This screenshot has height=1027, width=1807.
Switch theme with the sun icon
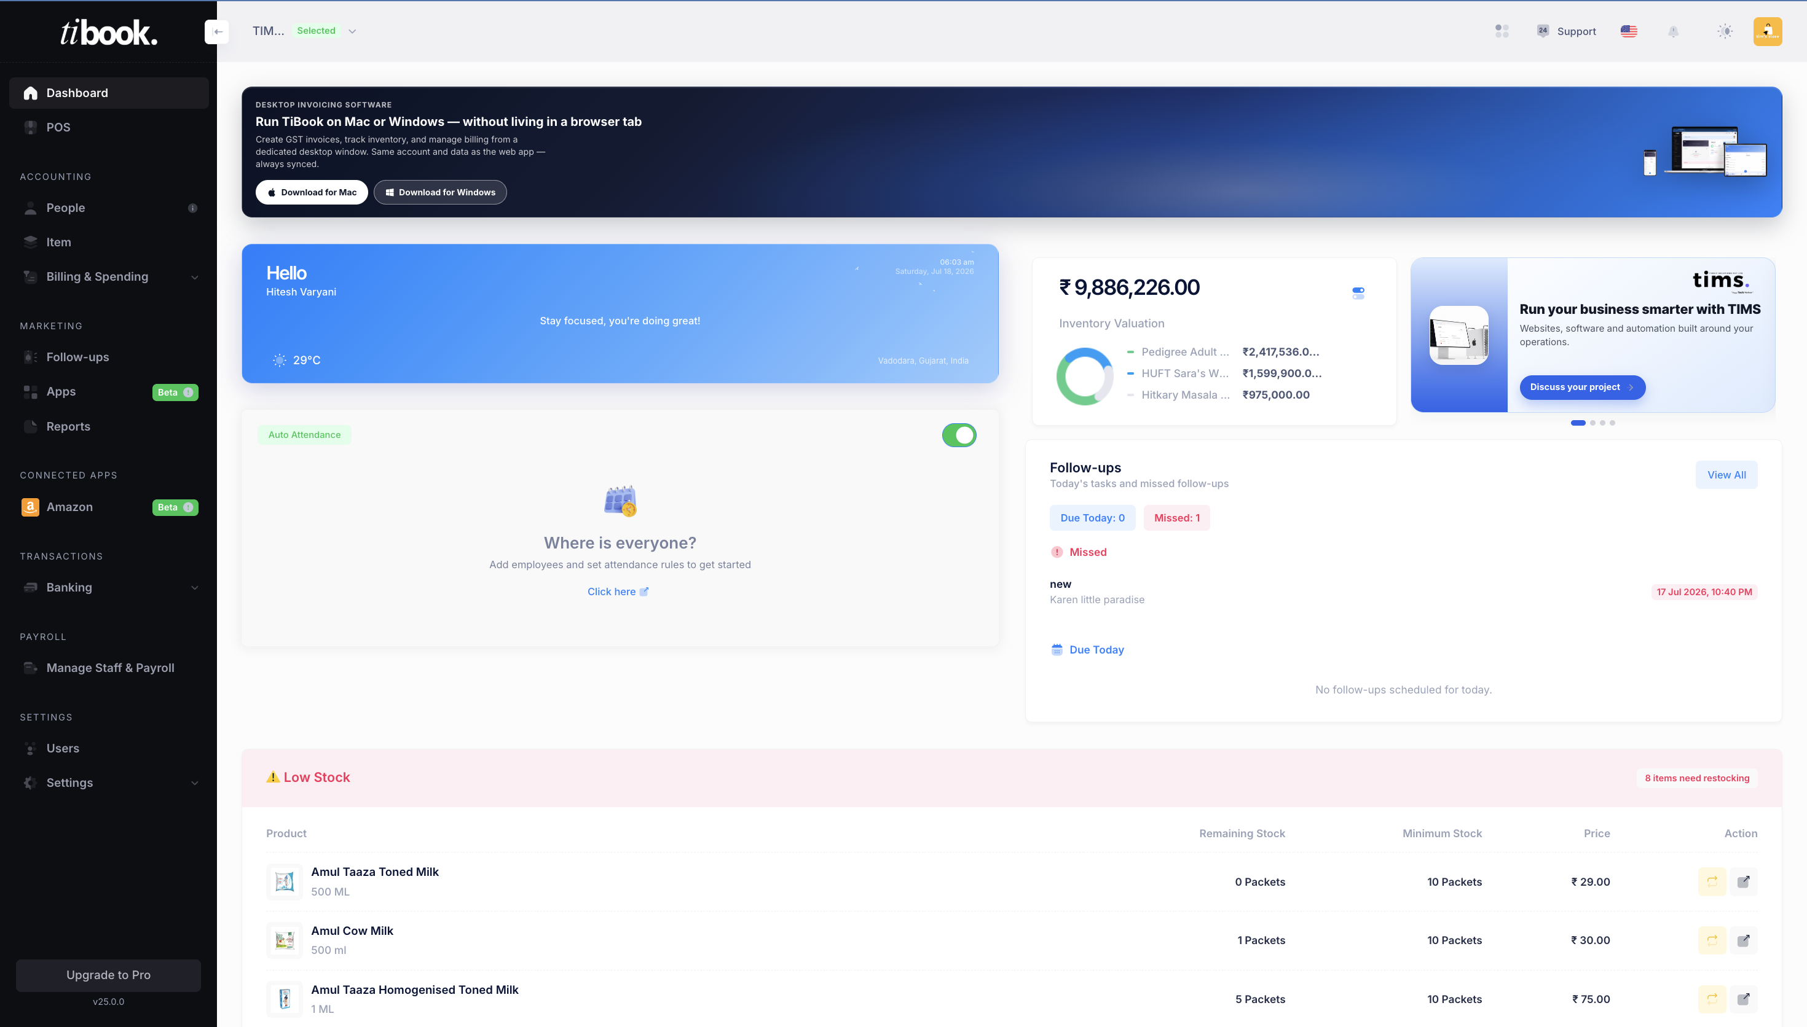click(1725, 32)
